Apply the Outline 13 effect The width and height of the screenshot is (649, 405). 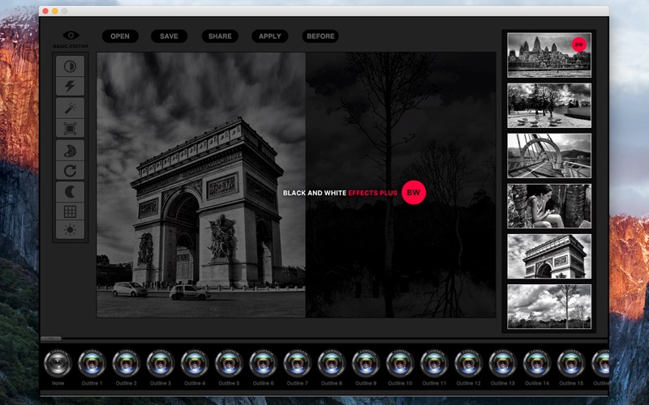point(503,363)
